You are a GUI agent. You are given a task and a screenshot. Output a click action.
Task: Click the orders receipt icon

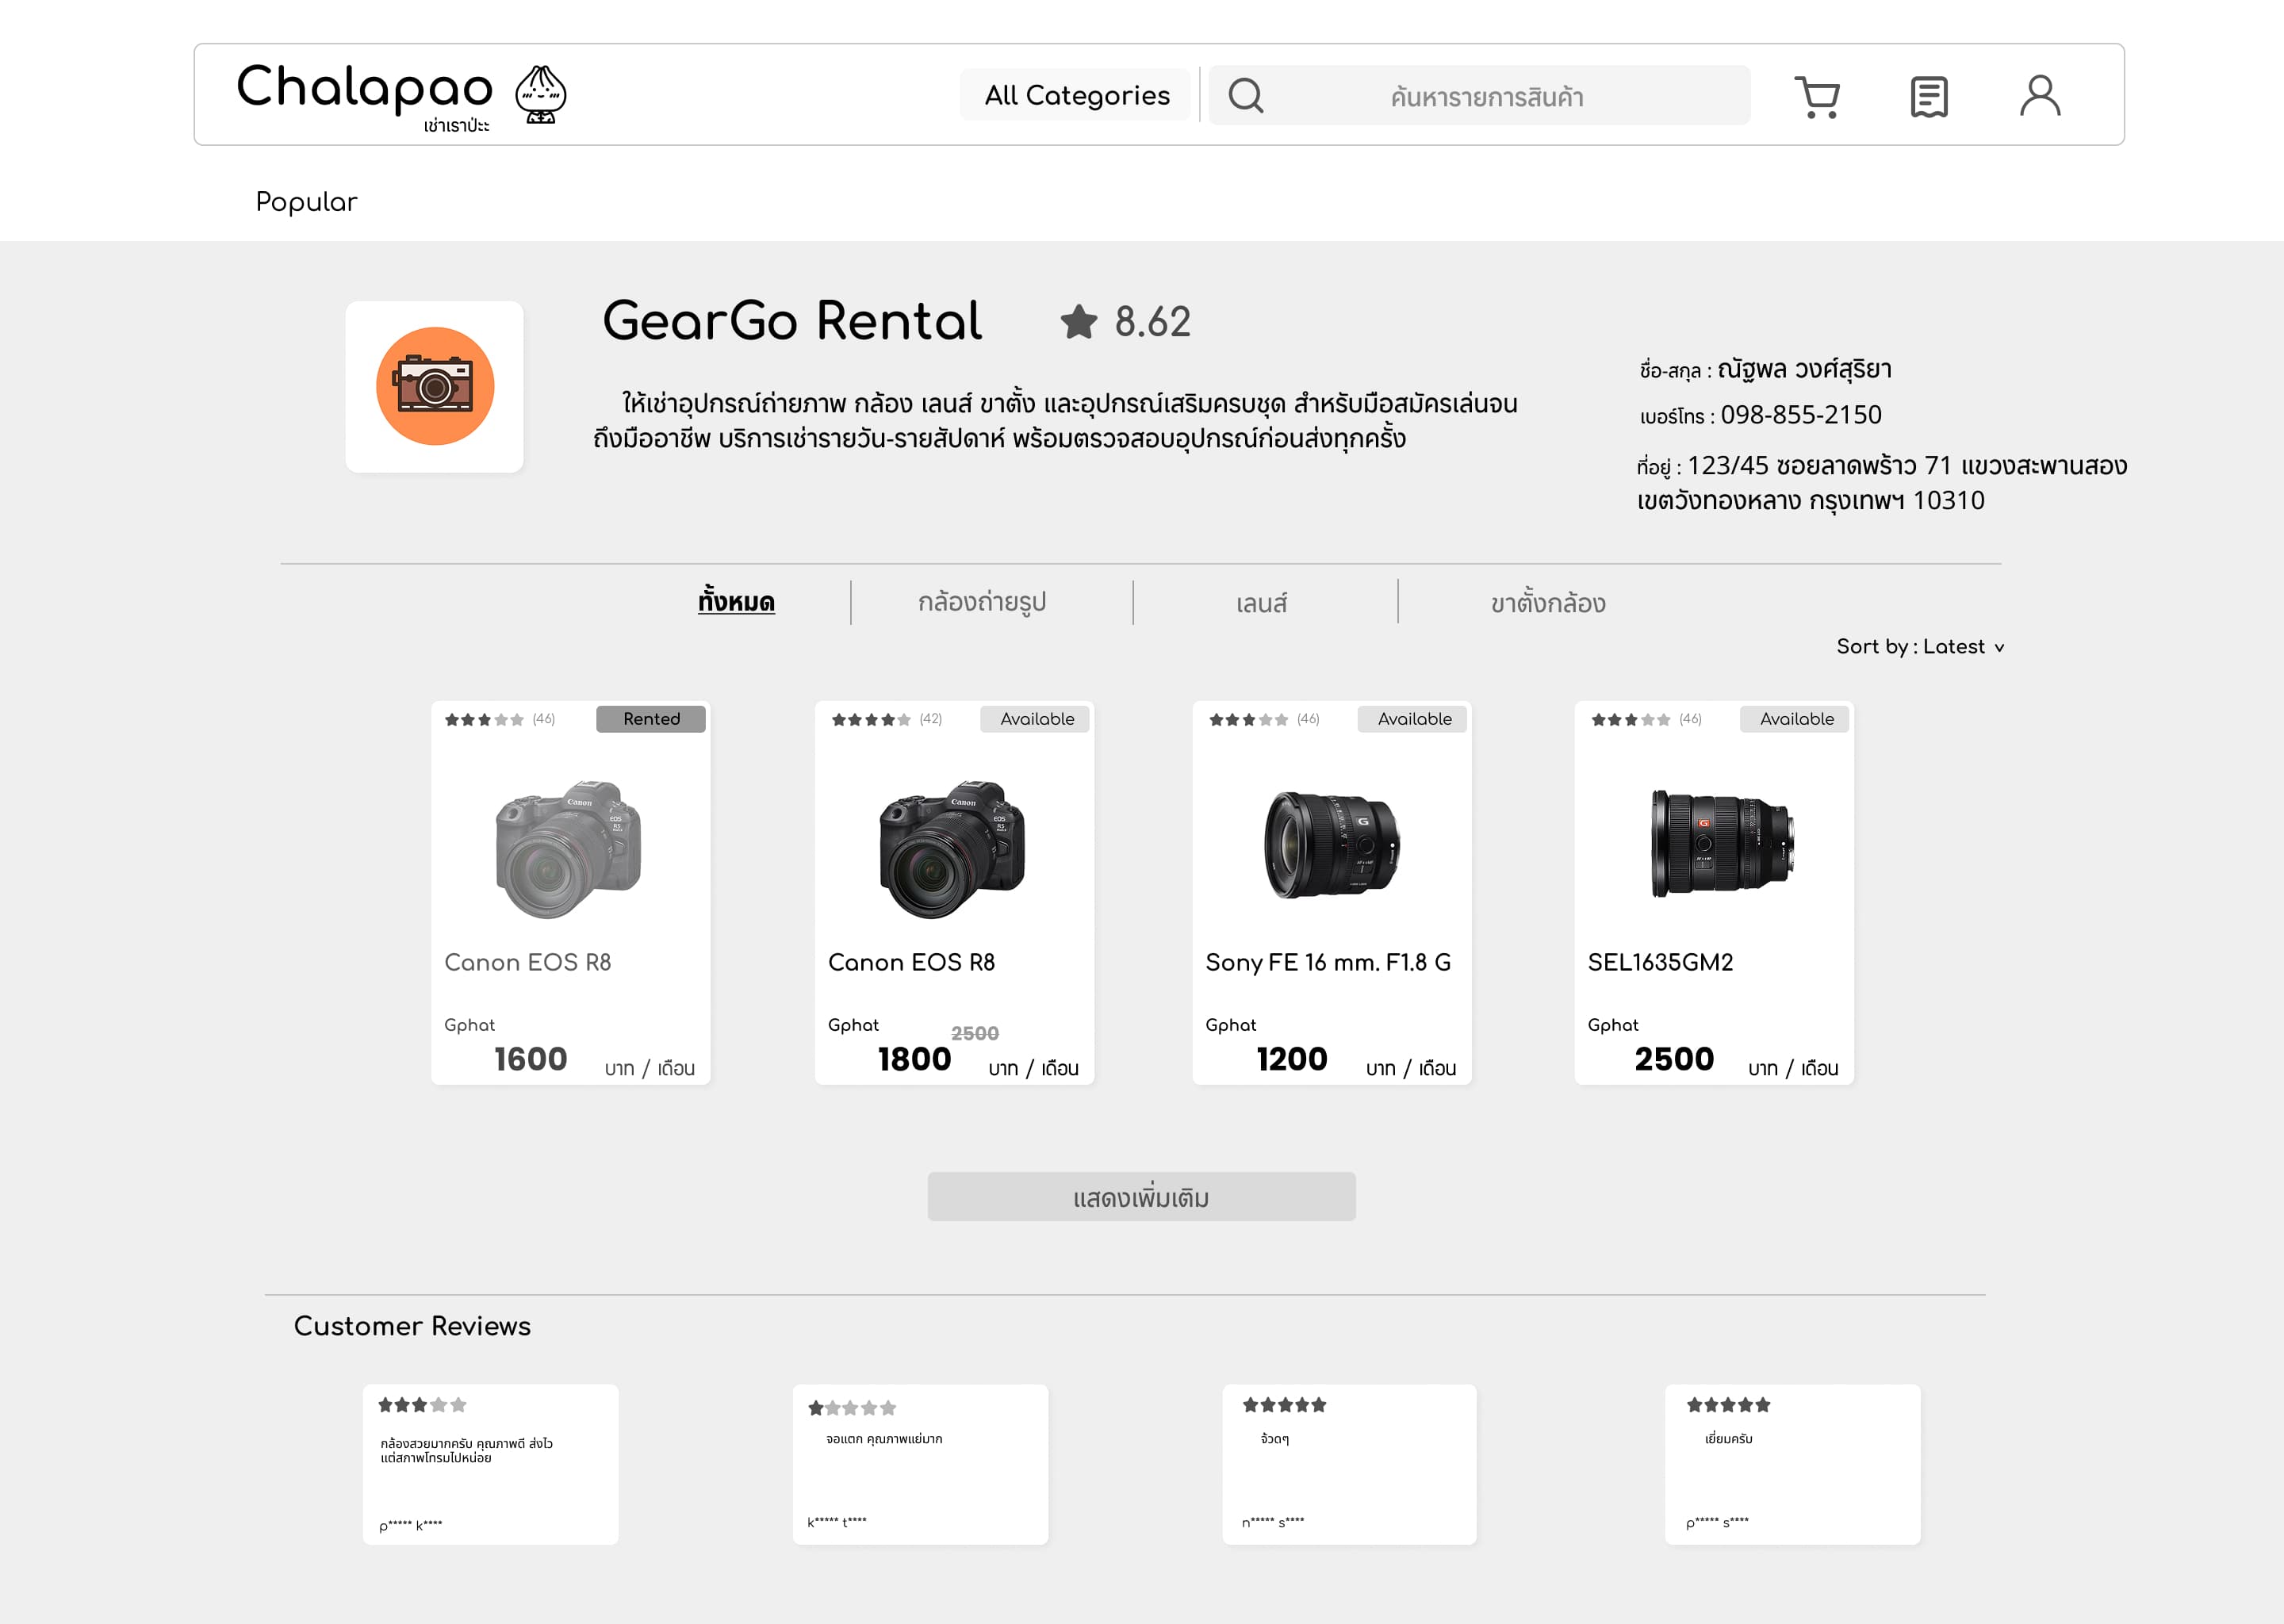click(1928, 97)
